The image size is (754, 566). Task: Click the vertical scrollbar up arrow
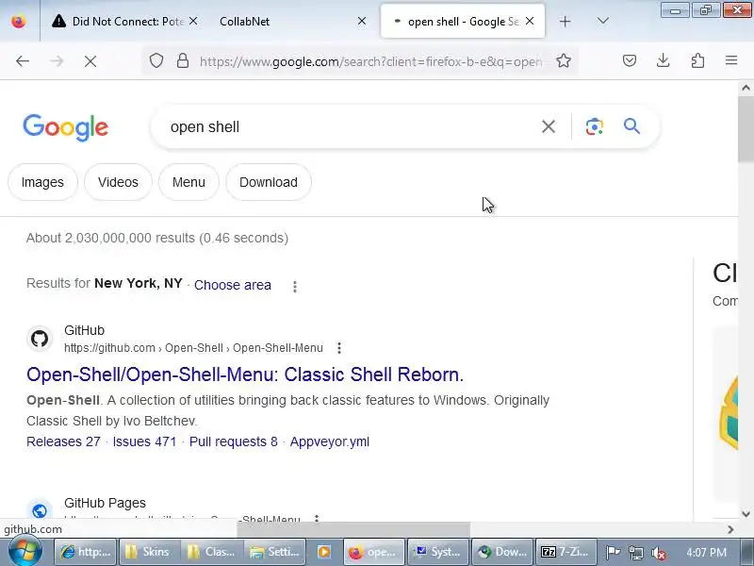(x=746, y=88)
